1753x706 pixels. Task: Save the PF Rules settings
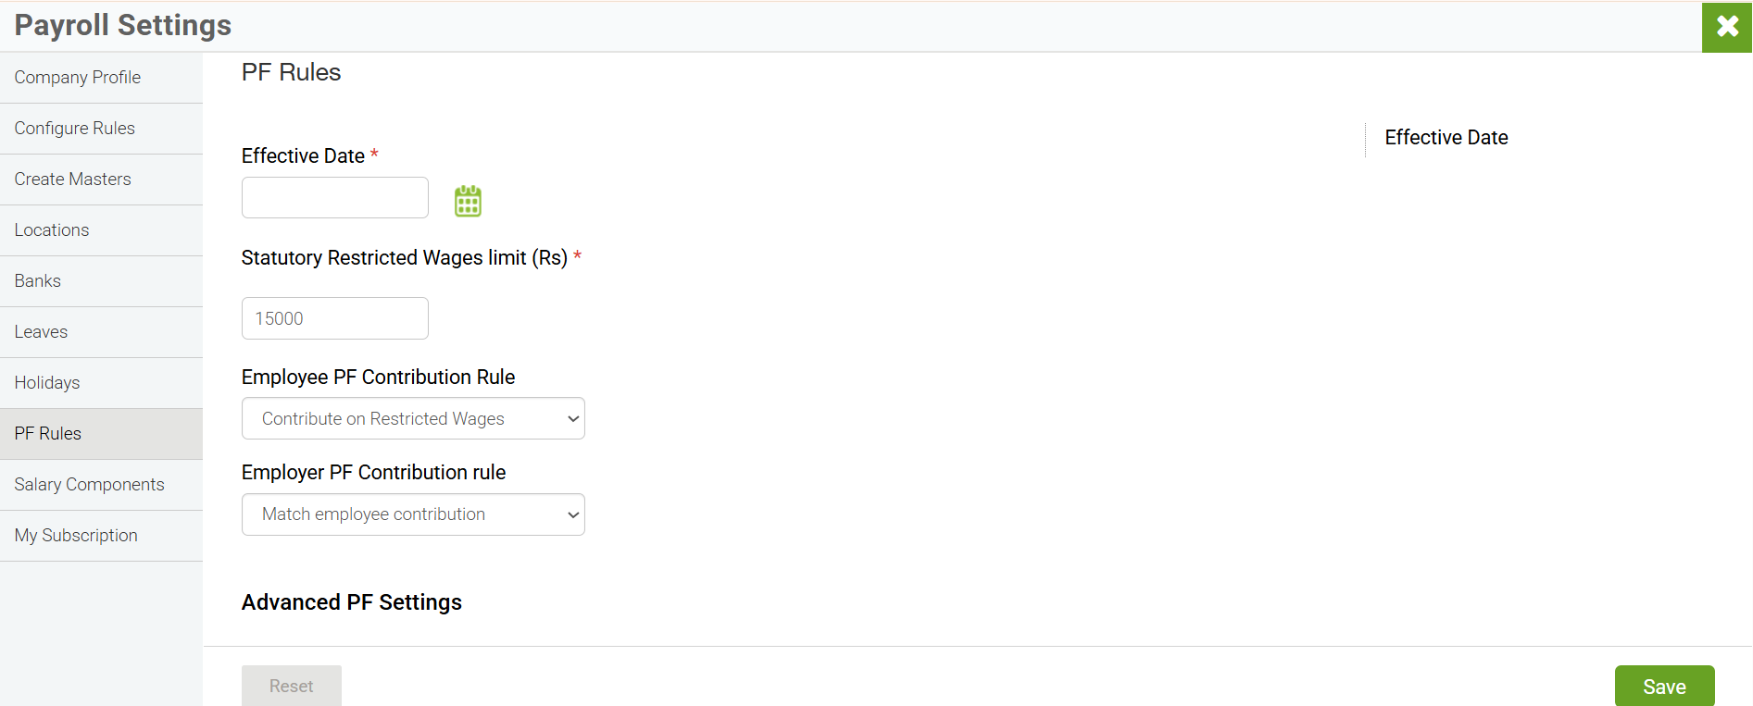click(1664, 687)
